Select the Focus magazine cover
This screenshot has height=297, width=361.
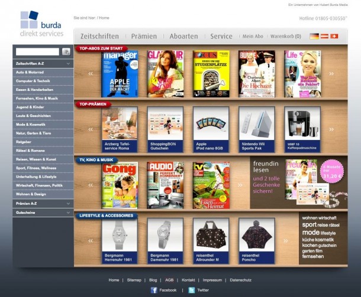click(211, 74)
